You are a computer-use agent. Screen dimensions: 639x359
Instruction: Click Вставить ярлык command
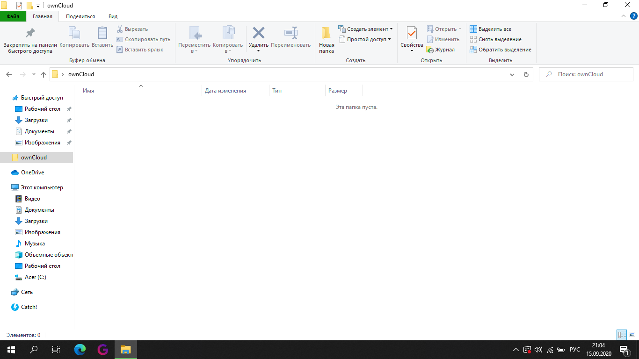coord(140,50)
